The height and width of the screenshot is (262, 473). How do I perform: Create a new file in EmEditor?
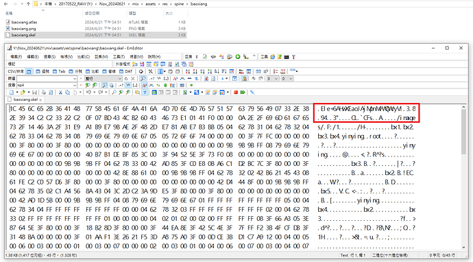(12, 93)
